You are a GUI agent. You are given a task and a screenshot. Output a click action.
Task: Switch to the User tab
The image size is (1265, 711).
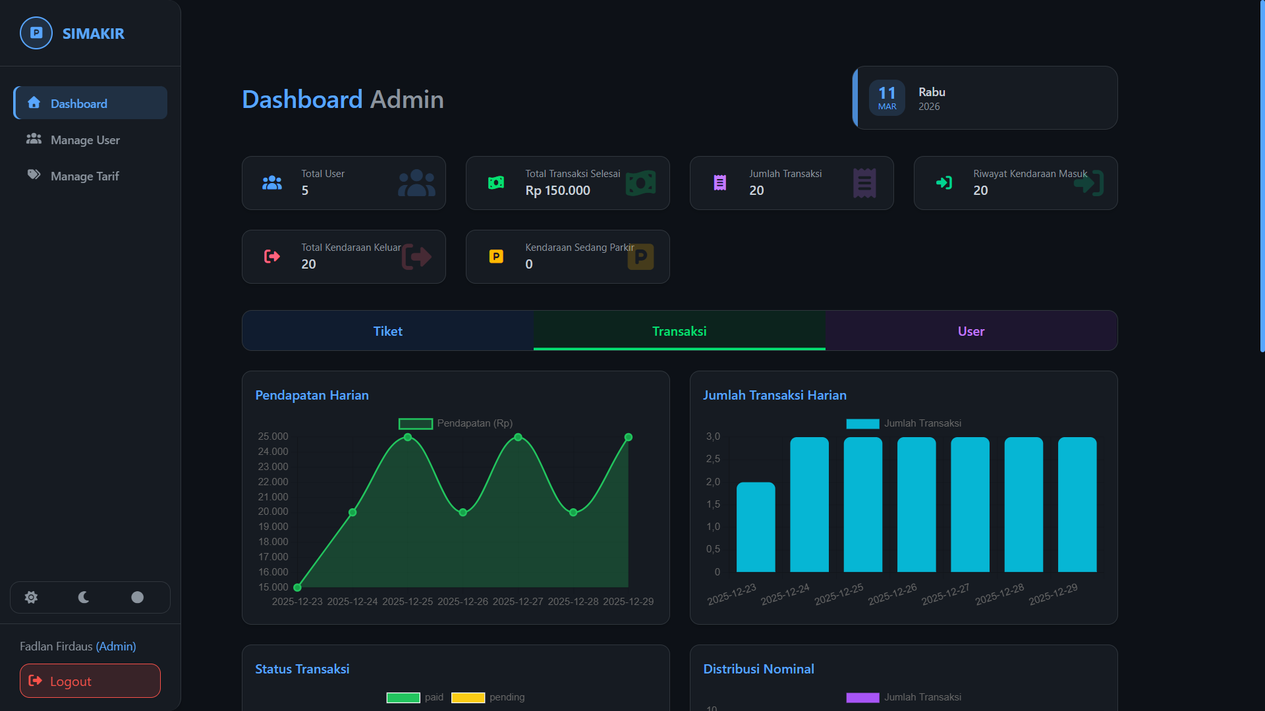click(x=970, y=330)
